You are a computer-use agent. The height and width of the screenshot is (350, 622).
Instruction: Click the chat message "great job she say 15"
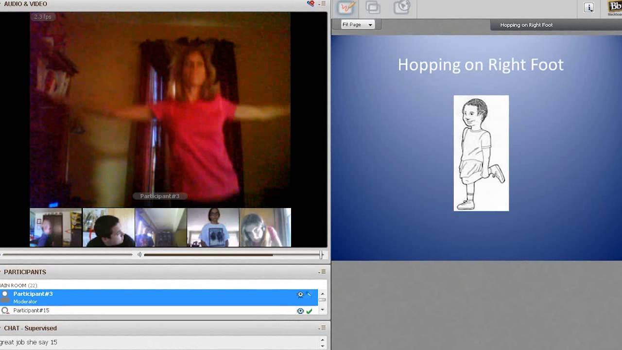coord(29,342)
